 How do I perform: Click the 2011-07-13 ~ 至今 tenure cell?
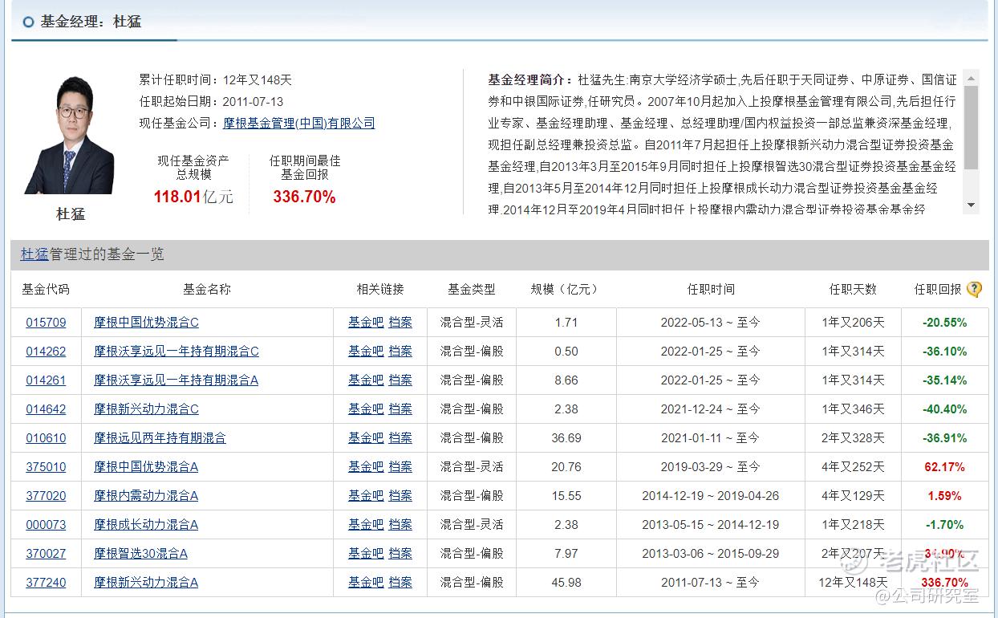click(x=711, y=583)
